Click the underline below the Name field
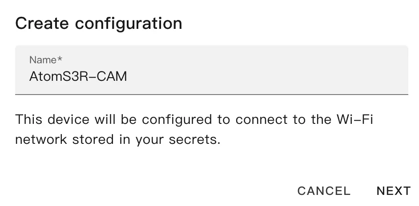The width and height of the screenshot is (419, 206). pyautogui.click(x=211, y=94)
